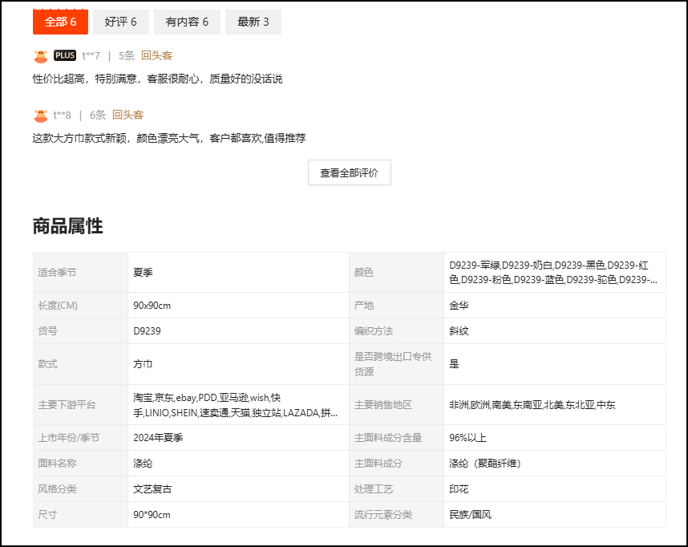Click the 回头客 tag next to t**7
Image resolution: width=688 pixels, height=547 pixels.
(x=156, y=56)
